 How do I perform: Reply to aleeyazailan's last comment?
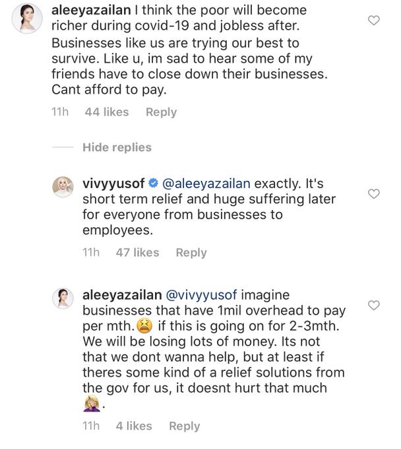(184, 427)
